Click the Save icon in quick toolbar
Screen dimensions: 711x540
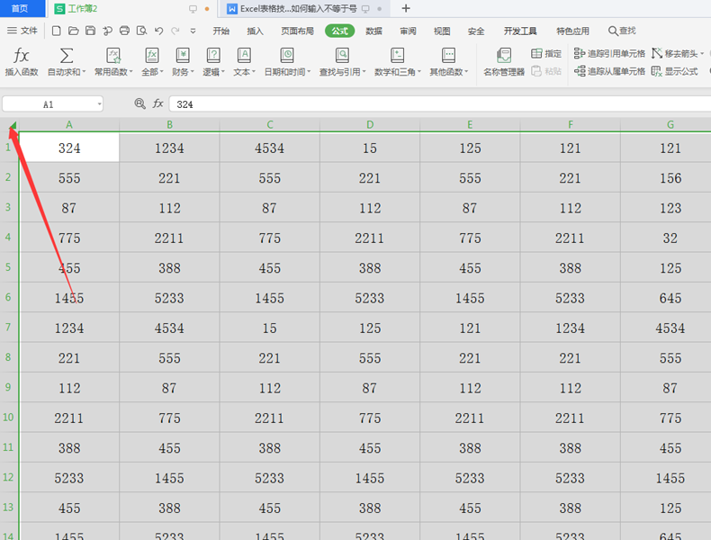(x=90, y=31)
